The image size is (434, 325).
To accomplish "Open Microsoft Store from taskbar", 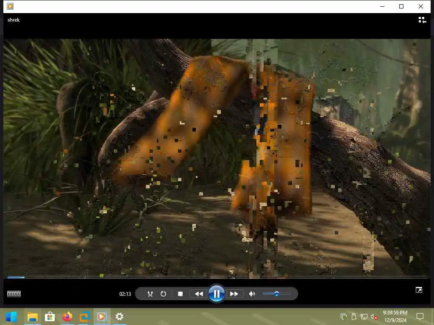I will point(50,317).
